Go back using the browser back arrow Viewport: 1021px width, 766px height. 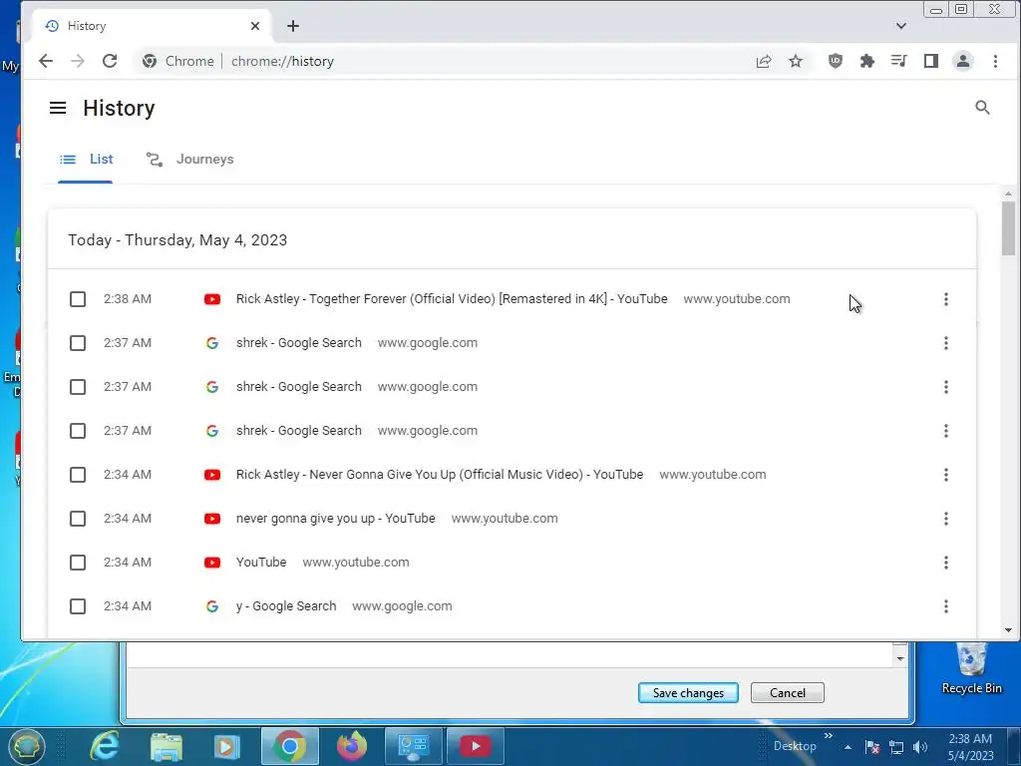click(x=46, y=61)
